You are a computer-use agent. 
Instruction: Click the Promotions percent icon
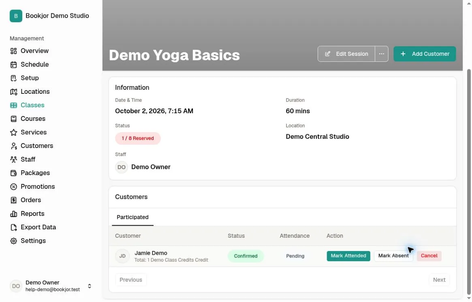[x=13, y=187]
